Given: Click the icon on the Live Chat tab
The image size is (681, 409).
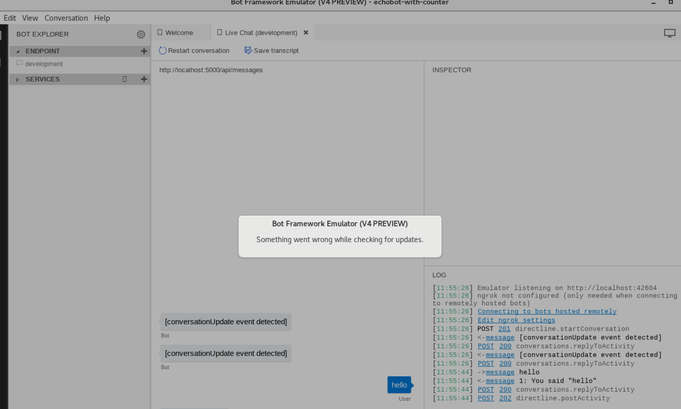Looking at the screenshot, I should (219, 32).
